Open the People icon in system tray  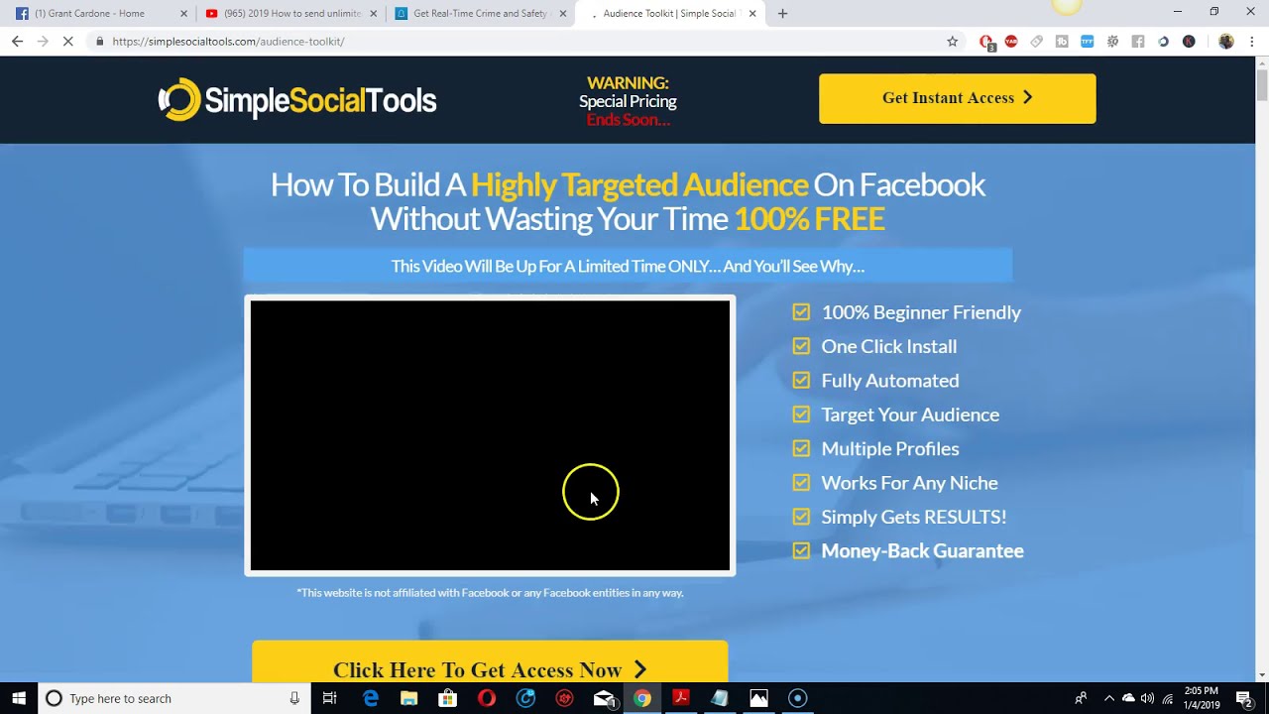[1081, 698]
